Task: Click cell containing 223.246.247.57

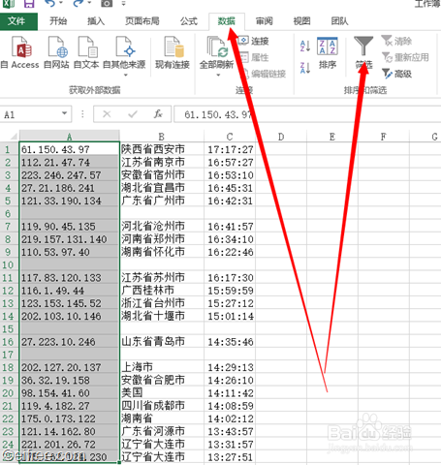Action: 70,175
